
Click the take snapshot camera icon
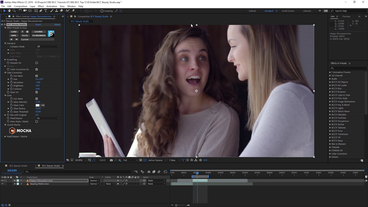(x=111, y=160)
